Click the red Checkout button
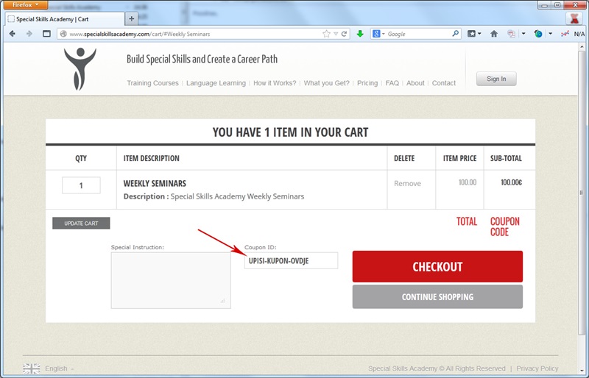Image resolution: width=589 pixels, height=378 pixels. click(x=437, y=266)
